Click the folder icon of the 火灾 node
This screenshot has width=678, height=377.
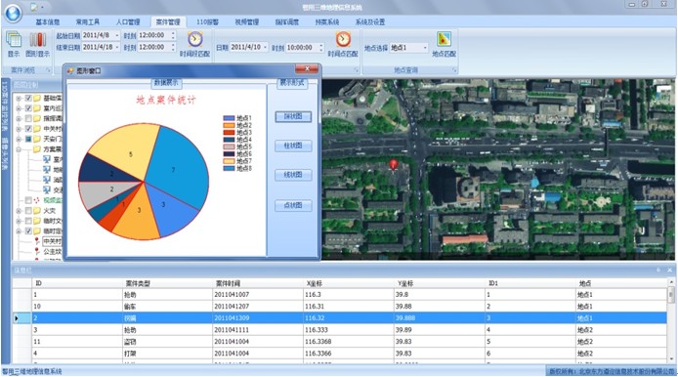point(37,211)
